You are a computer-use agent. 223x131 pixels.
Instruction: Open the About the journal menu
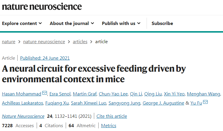coord(72,23)
